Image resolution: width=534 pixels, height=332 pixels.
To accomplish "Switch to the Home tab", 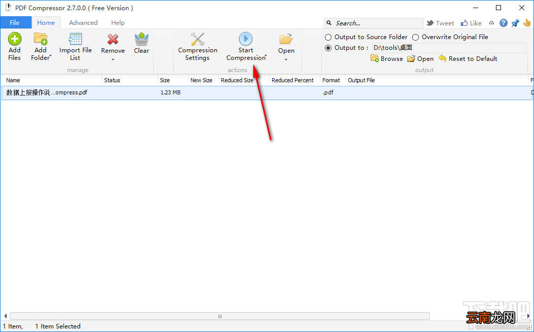I will pyautogui.click(x=46, y=23).
